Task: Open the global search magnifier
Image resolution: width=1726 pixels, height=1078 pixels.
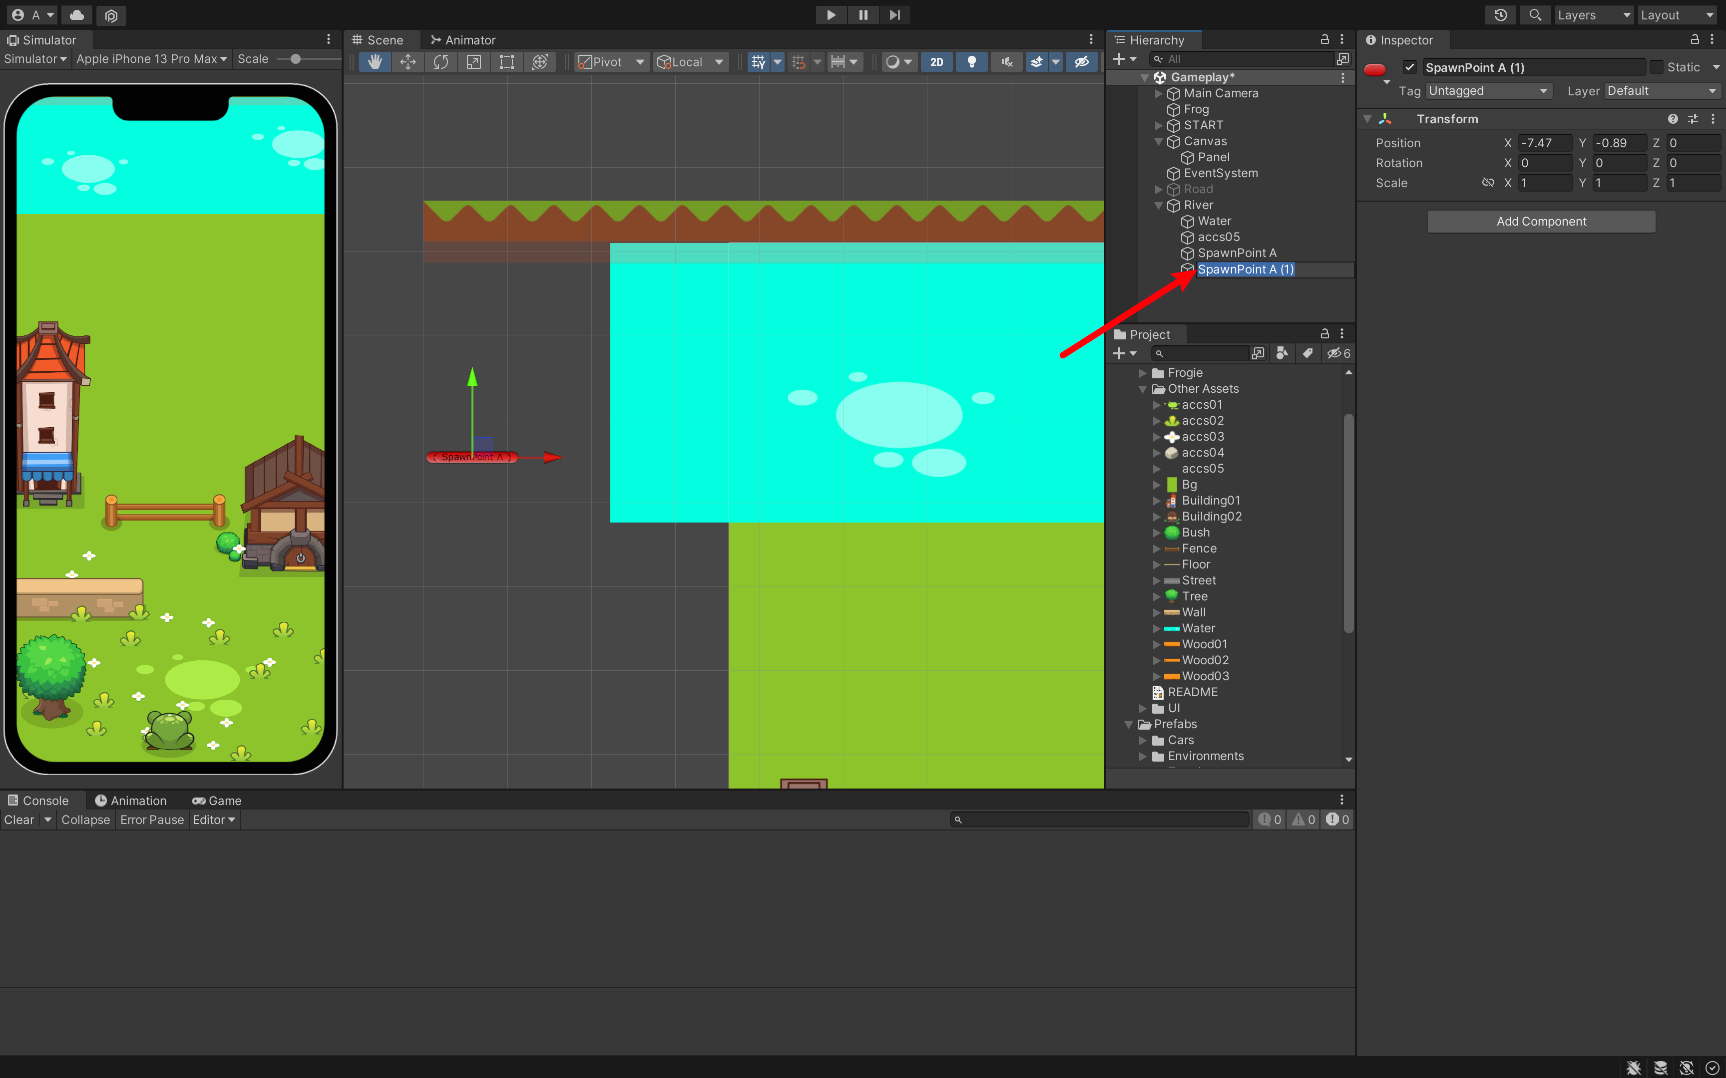Action: point(1535,15)
